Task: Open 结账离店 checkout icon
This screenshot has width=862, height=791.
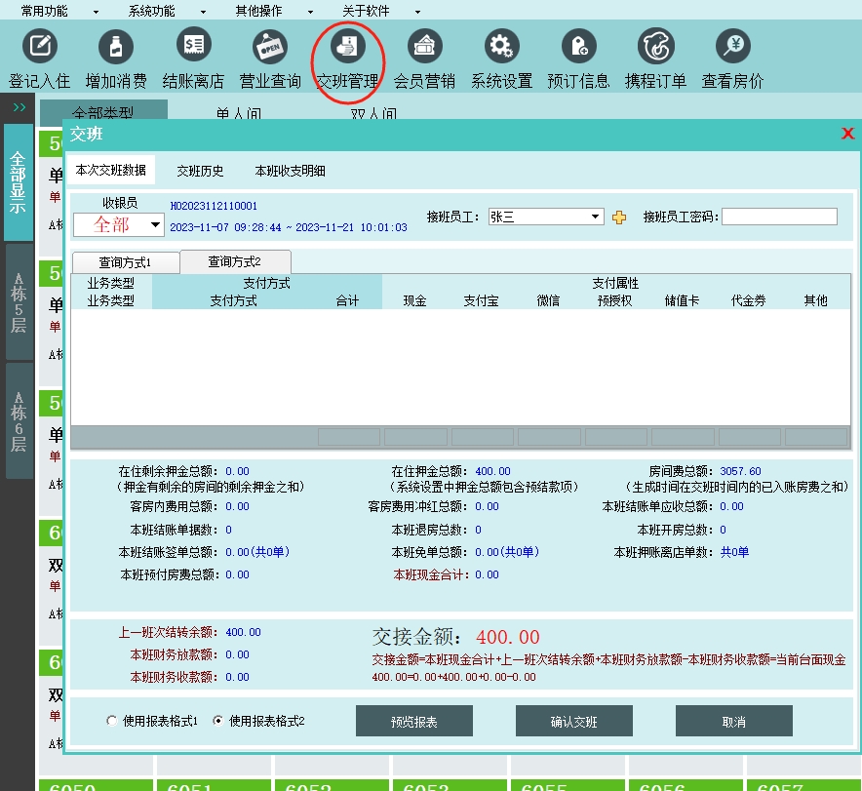Action: tap(193, 46)
